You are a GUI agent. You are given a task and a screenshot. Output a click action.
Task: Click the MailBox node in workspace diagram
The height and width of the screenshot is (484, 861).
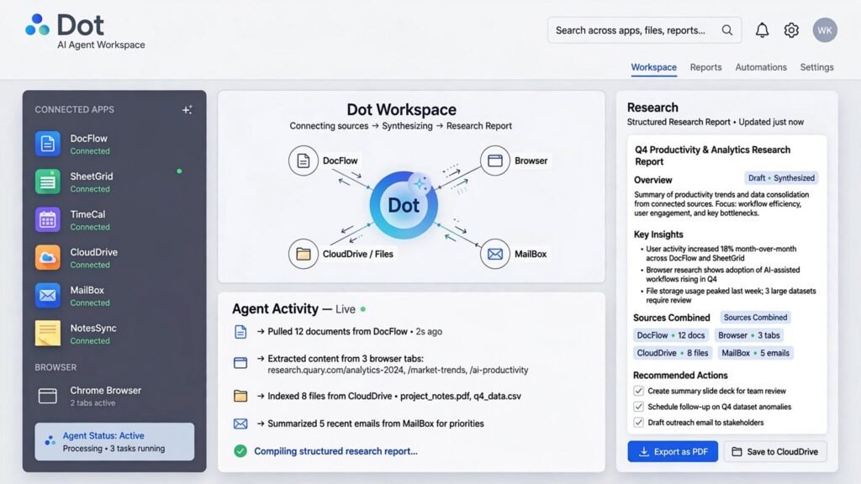[494, 254]
